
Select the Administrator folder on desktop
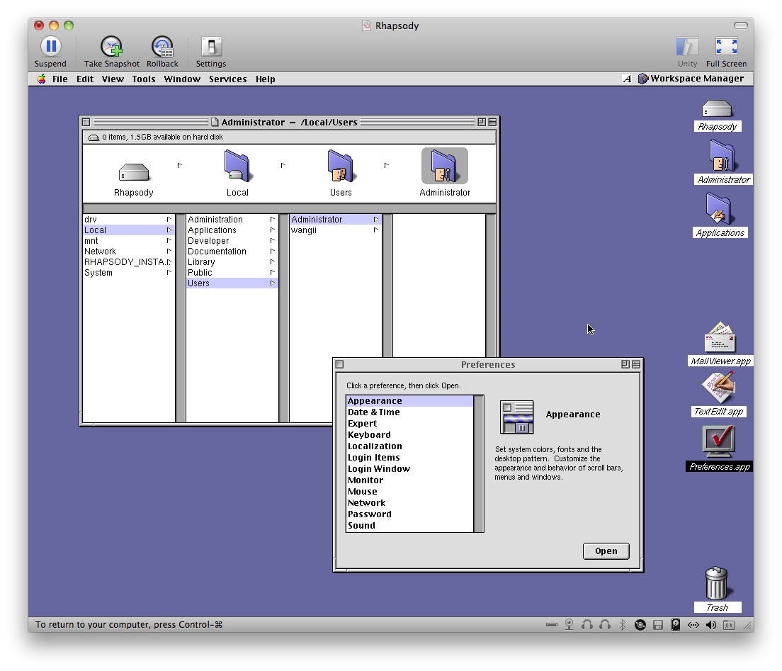[722, 156]
